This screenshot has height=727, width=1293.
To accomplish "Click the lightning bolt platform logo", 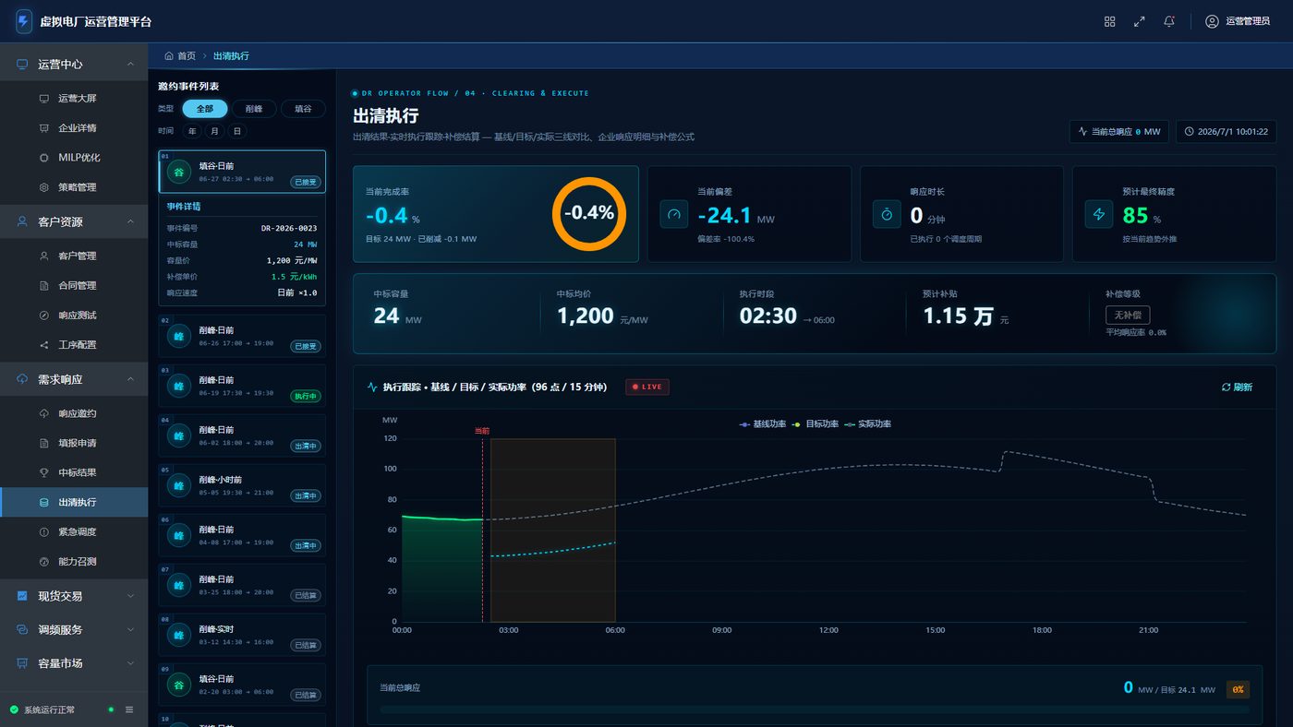I will pyautogui.click(x=24, y=21).
